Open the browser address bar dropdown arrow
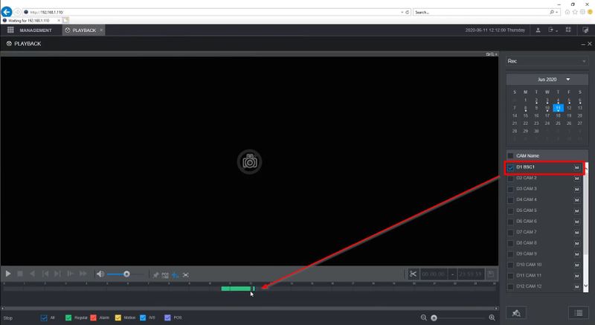The width and height of the screenshot is (595, 325). (402, 12)
